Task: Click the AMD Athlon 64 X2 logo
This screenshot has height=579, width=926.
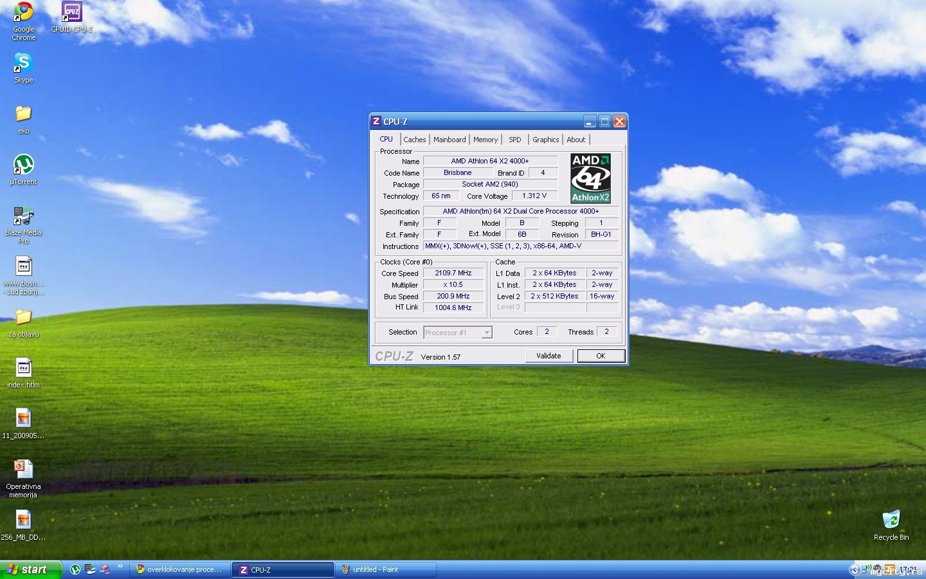Action: tap(590, 178)
